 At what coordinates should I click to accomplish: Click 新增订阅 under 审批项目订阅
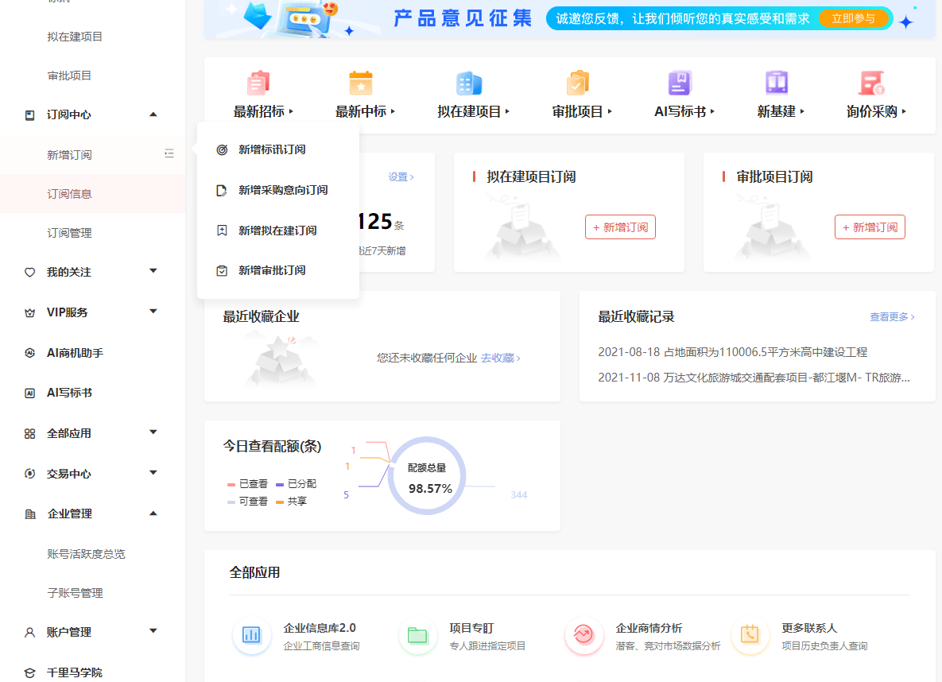coord(870,227)
